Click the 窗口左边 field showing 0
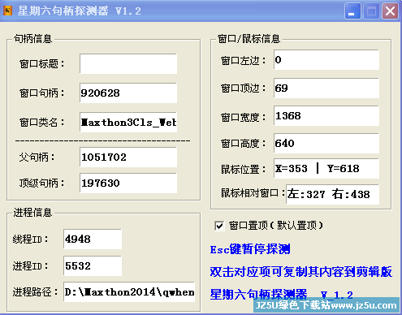The height and width of the screenshot is (315, 402). 326,59
